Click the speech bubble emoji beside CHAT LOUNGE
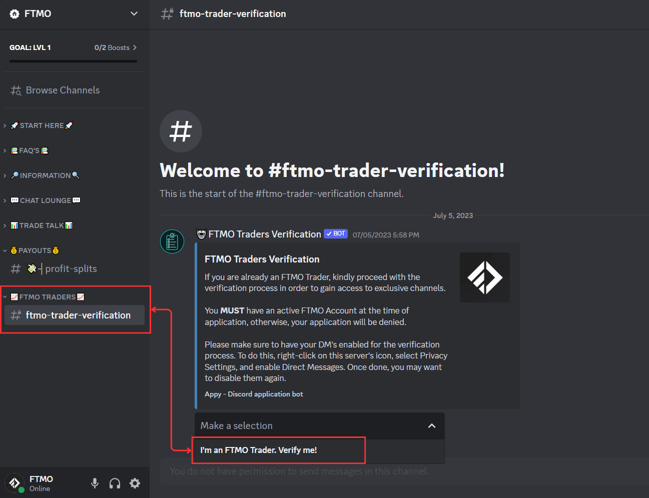Screen dimensions: 649x498 pyautogui.click(x=15, y=200)
